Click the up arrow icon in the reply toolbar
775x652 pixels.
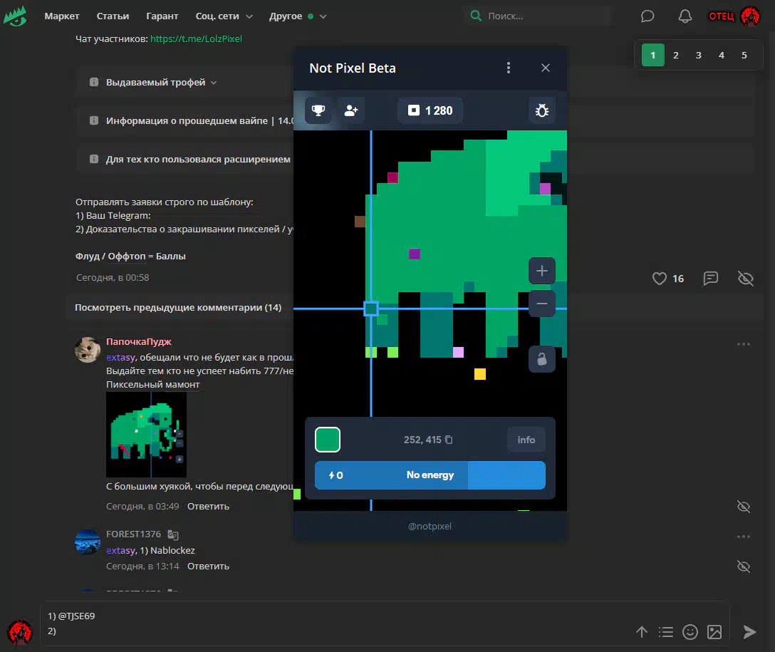pyautogui.click(x=642, y=632)
